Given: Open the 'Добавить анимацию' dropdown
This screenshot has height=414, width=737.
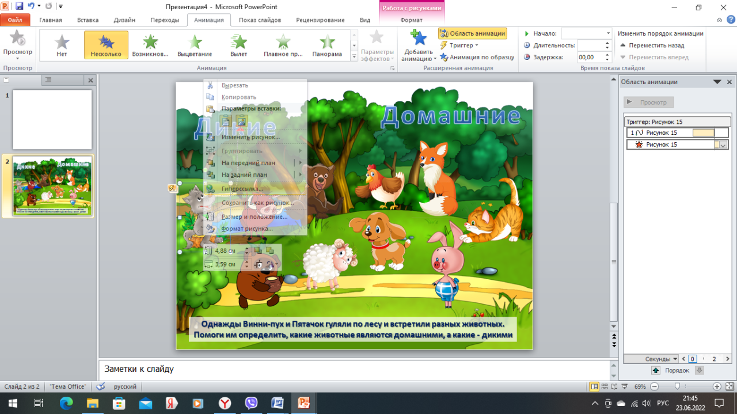Looking at the screenshot, I should (419, 45).
